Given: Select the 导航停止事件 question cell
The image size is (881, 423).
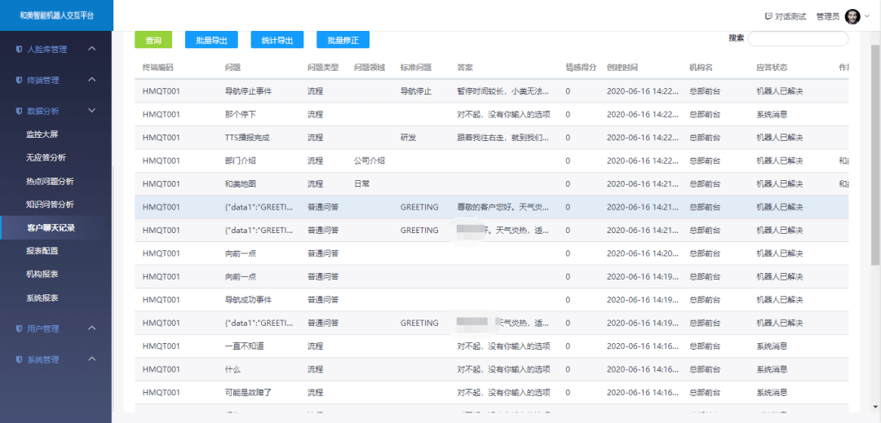Looking at the screenshot, I should click(248, 91).
